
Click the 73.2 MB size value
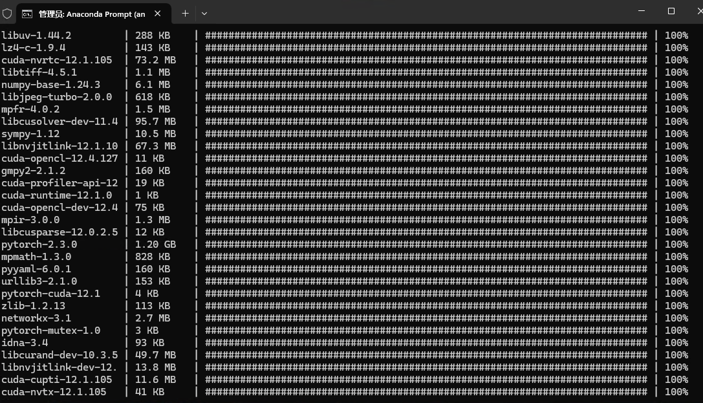156,60
